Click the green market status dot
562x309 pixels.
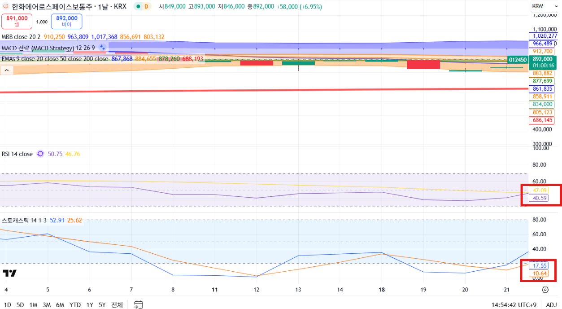(139, 7)
